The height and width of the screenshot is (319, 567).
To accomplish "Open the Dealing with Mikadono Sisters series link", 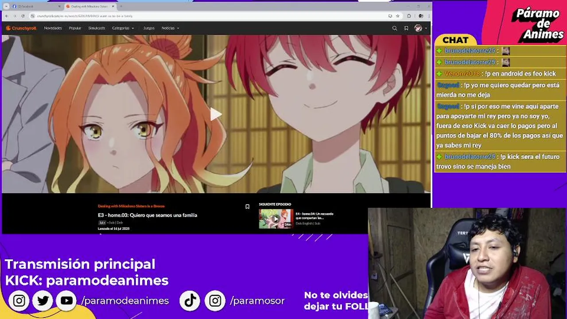I will point(131,206).
